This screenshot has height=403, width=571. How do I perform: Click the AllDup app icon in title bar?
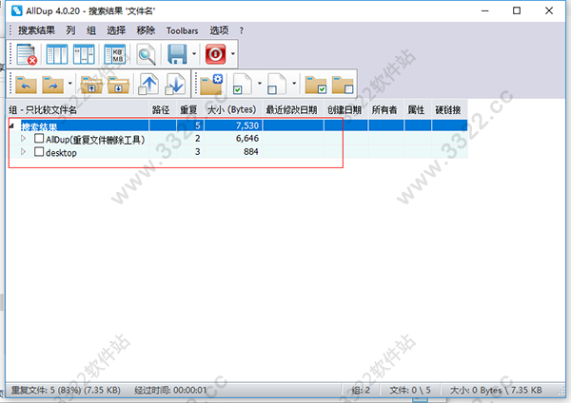click(16, 10)
